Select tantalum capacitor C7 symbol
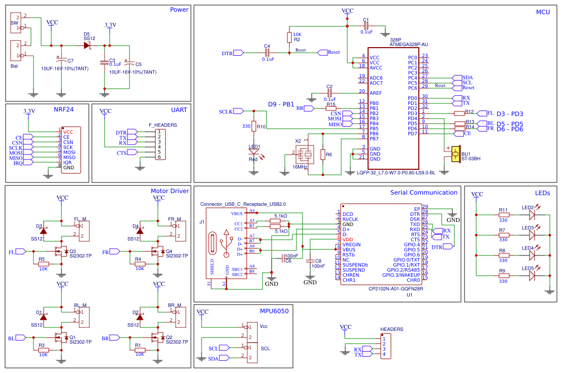 pos(61,59)
